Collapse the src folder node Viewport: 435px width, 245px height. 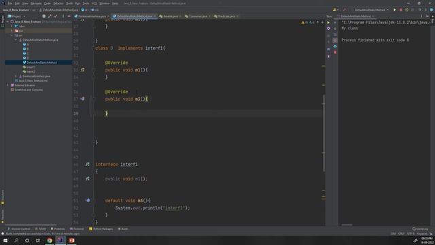pyautogui.click(x=12, y=35)
